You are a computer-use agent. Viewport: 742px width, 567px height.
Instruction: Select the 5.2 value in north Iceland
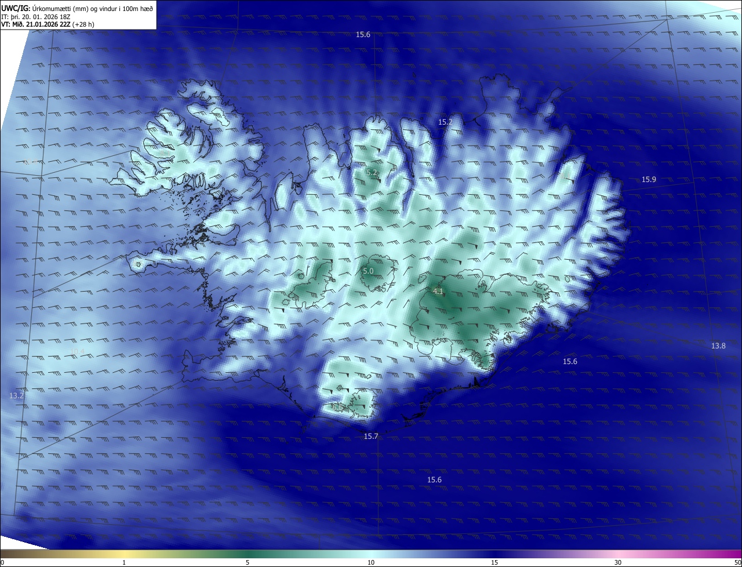coord(372,173)
